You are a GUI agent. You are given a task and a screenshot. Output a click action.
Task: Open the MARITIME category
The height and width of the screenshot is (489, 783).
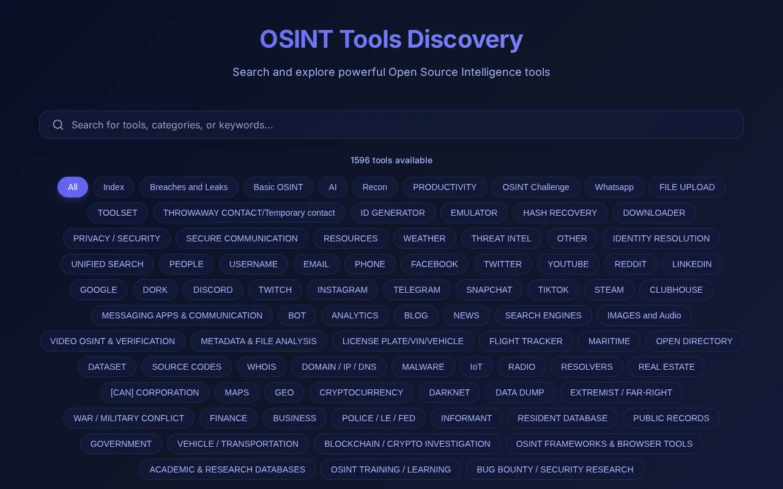click(609, 341)
